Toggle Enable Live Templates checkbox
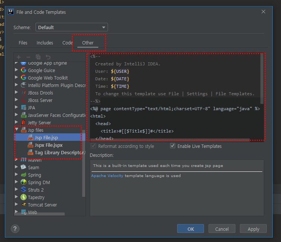This screenshot has width=281, height=242. coord(173,146)
